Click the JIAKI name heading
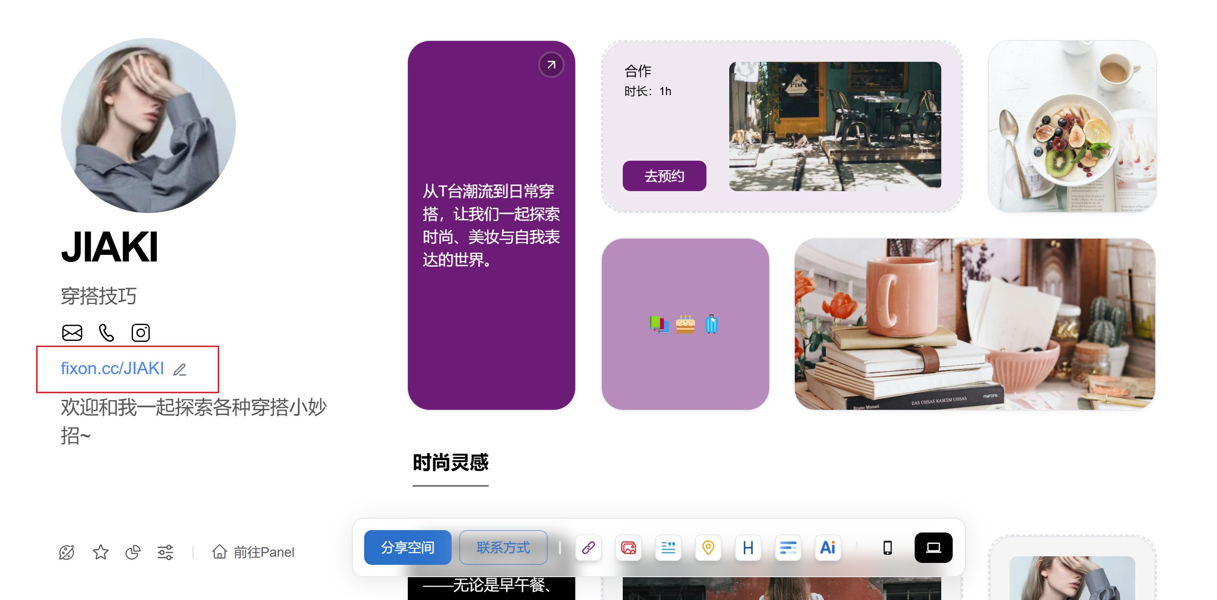The height and width of the screenshot is (600, 1217). [x=109, y=247]
